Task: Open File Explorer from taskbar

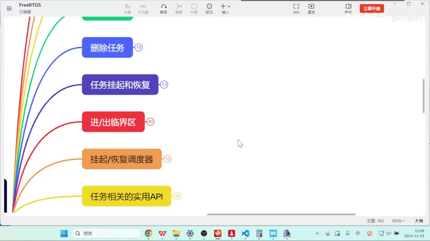Action: pyautogui.click(x=176, y=233)
